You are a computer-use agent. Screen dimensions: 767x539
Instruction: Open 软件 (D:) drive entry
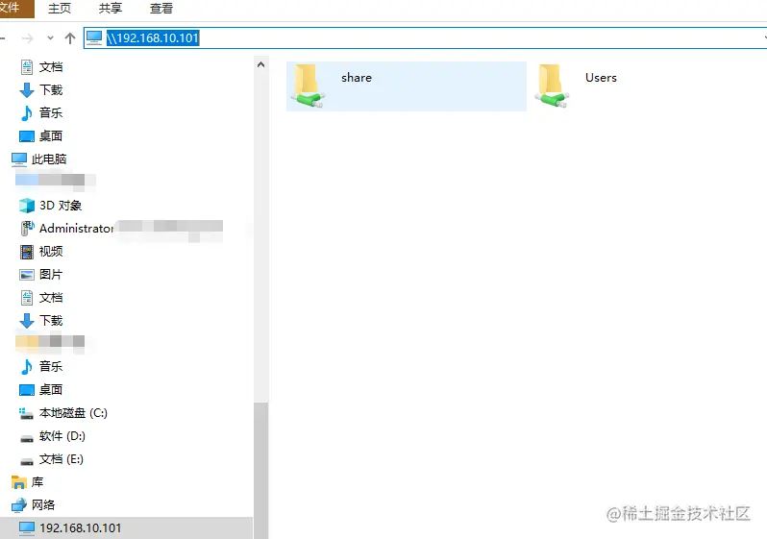point(62,436)
